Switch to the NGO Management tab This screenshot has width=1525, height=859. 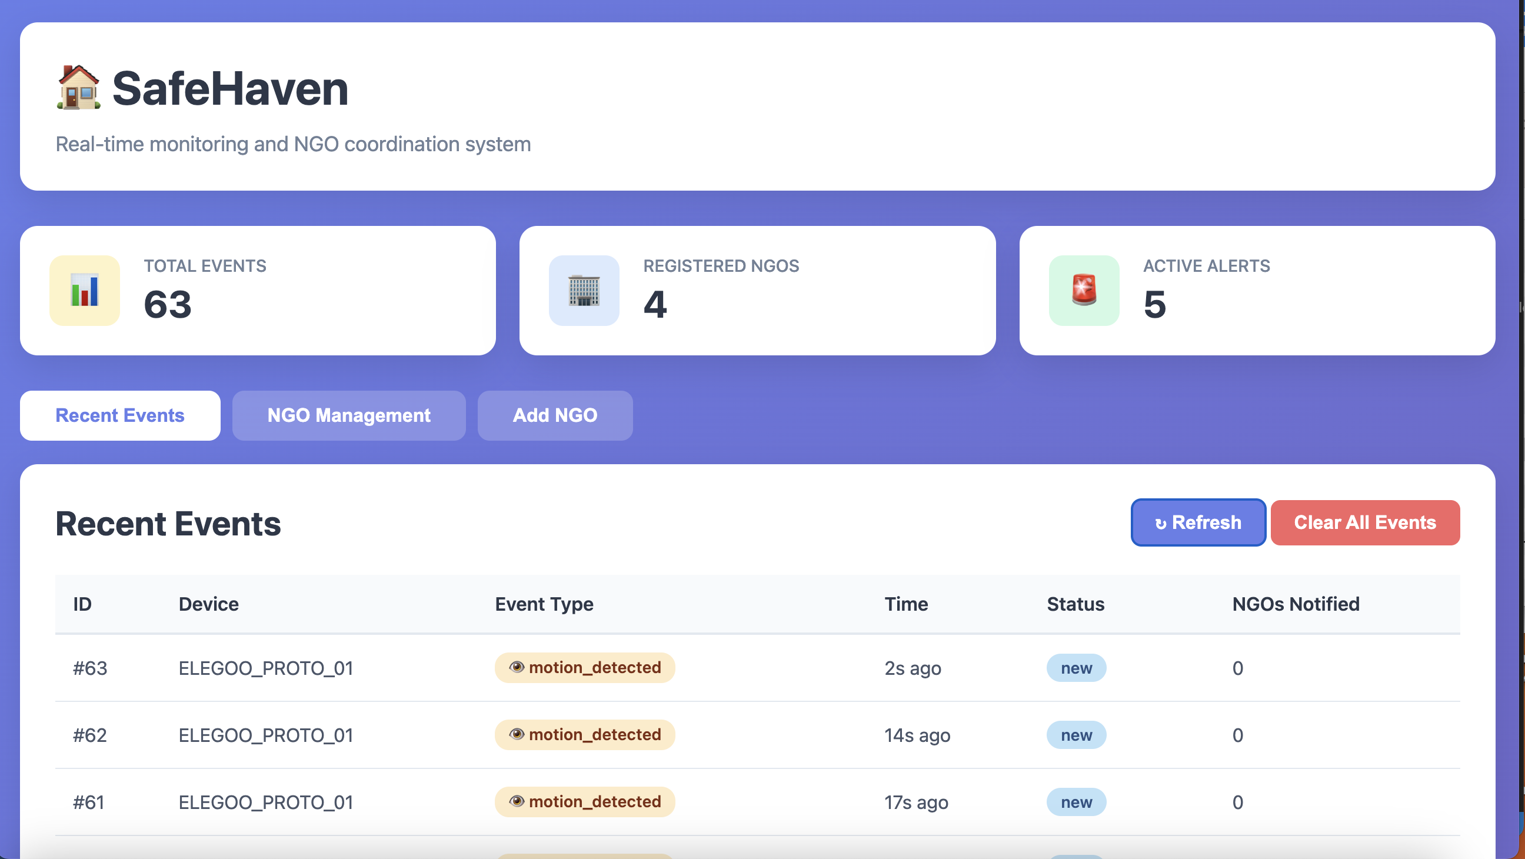click(349, 415)
